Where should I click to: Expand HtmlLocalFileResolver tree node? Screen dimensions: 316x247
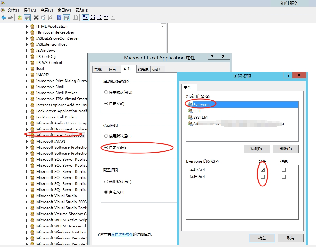[27, 32]
